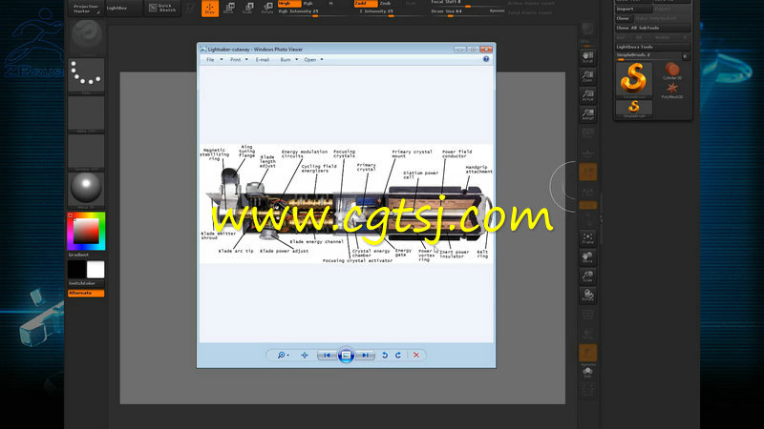Select the black secondary color swatch
This screenshot has height=429, width=764.
point(76,270)
